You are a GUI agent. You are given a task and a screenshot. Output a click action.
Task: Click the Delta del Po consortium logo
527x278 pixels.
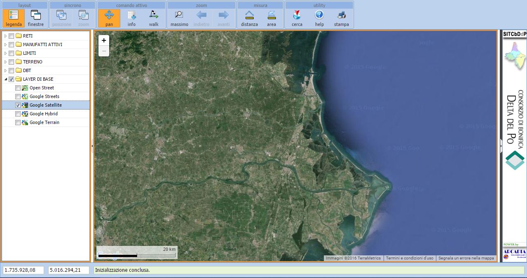coord(515,160)
